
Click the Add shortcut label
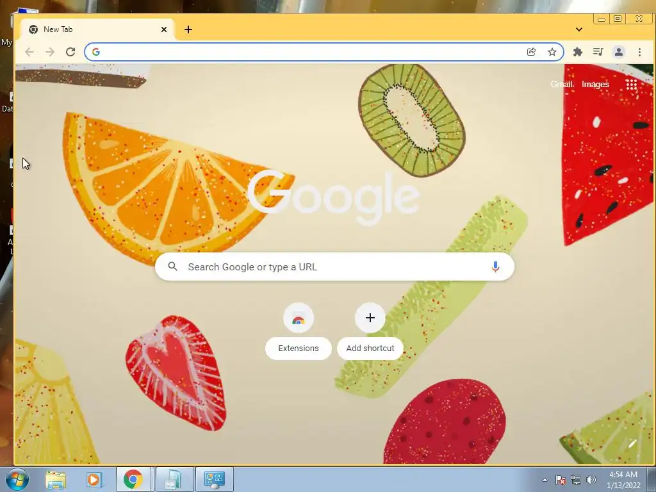coord(370,348)
